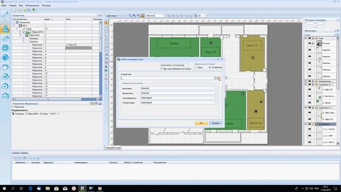This screenshot has height=192, width=341.
Task: Select the rectangle drawing tool
Action: (x=106, y=28)
